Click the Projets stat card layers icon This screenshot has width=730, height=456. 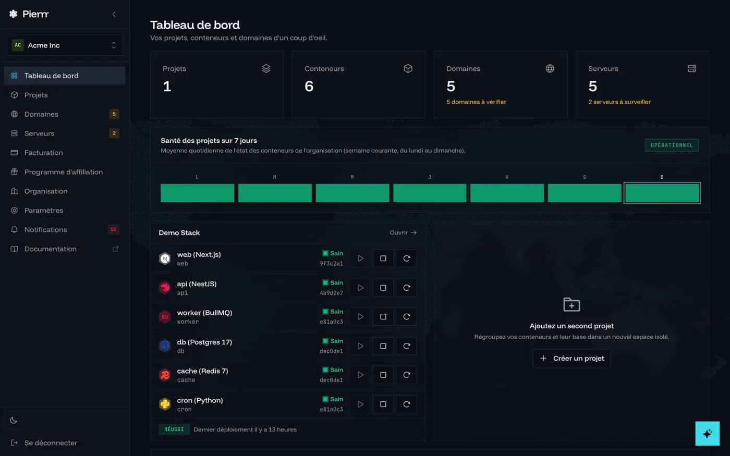[266, 68]
